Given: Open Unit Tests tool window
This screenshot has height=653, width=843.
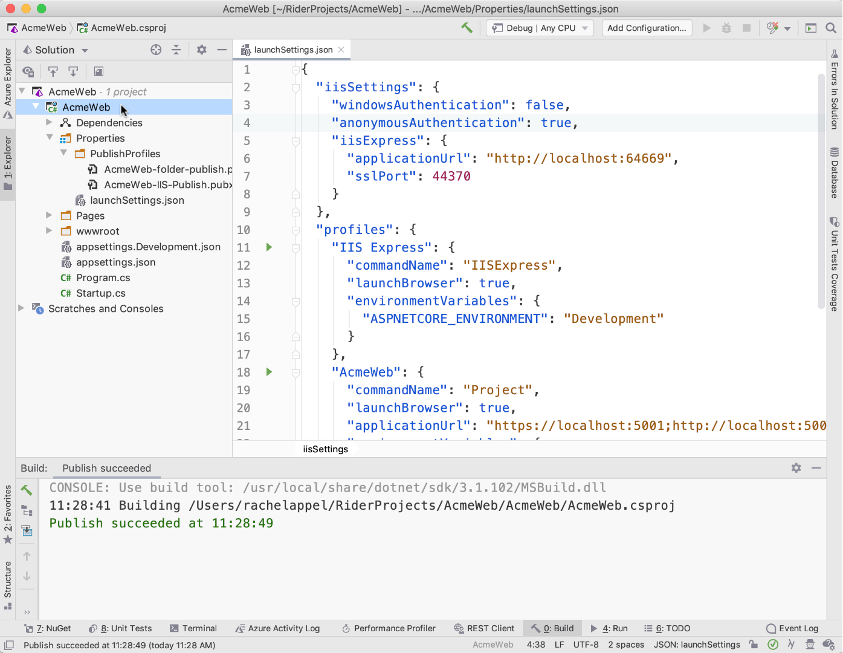Looking at the screenshot, I should [x=120, y=628].
